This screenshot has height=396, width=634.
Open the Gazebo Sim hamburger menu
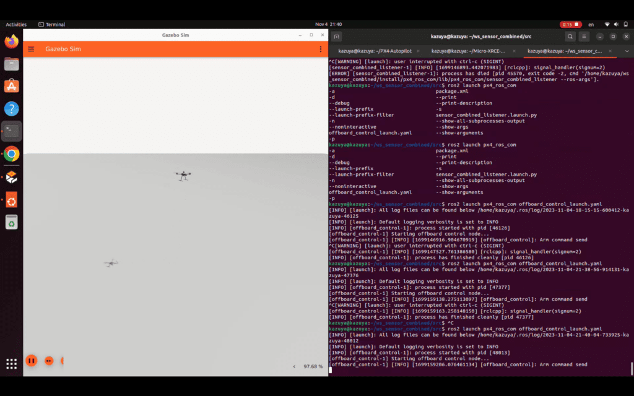[x=31, y=49]
